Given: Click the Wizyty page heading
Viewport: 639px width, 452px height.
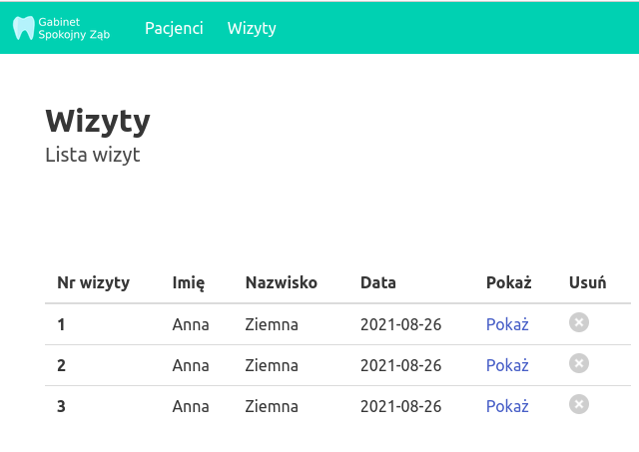Looking at the screenshot, I should 98,121.
